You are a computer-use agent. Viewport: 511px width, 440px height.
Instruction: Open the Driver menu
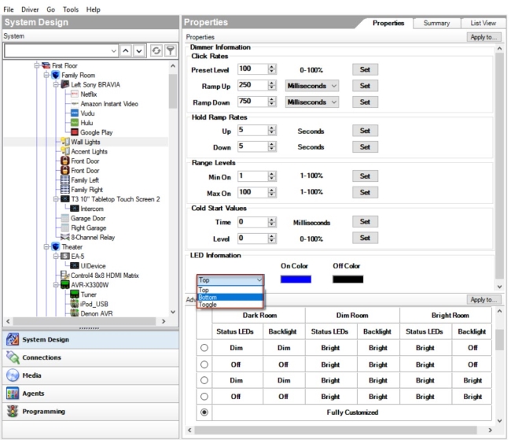coord(30,9)
